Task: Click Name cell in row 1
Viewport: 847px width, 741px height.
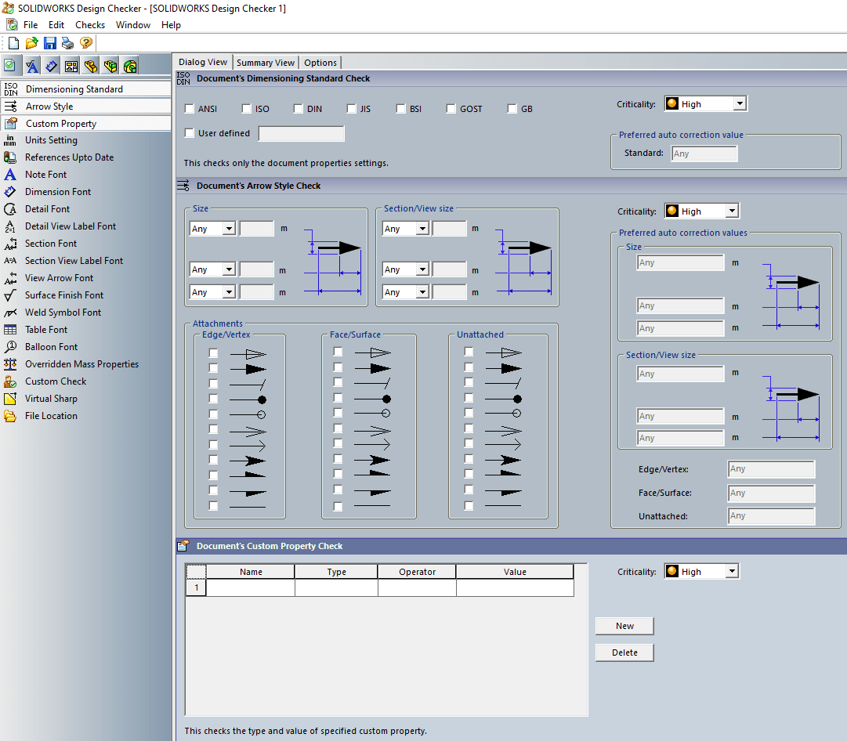Action: click(x=251, y=587)
